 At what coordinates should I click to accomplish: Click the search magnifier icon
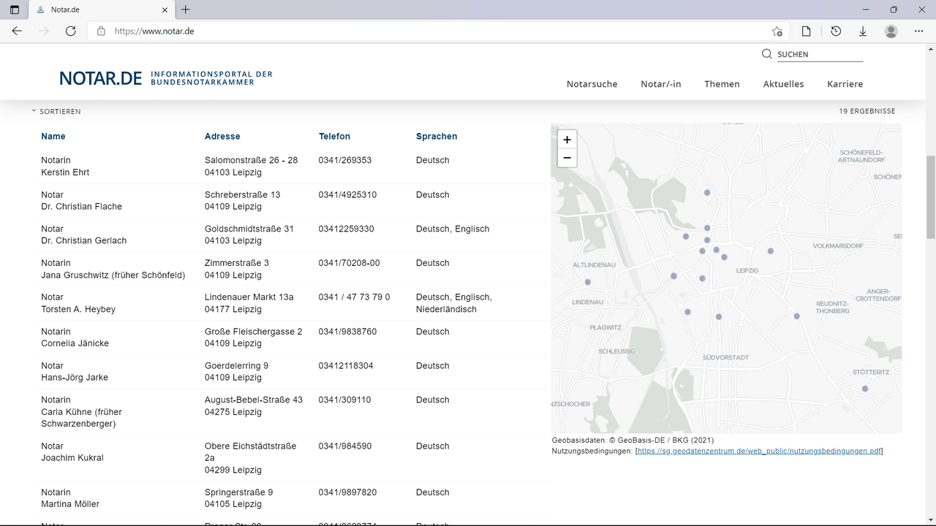coord(766,54)
